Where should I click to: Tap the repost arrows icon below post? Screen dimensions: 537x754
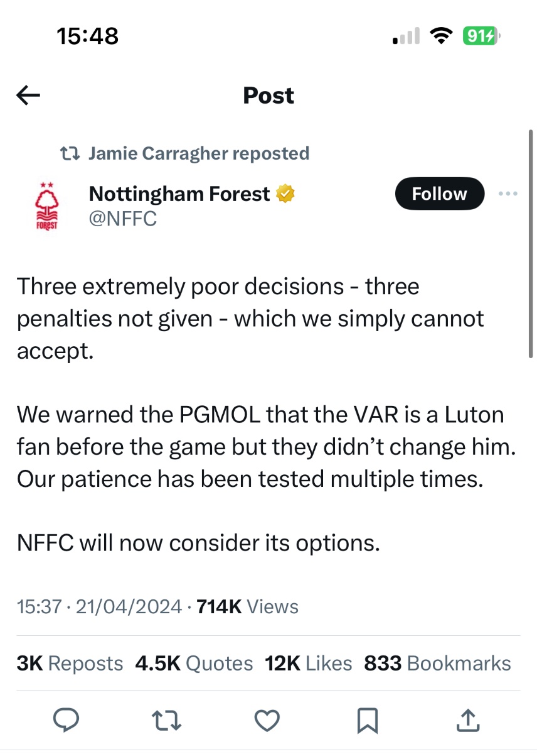[x=168, y=720]
